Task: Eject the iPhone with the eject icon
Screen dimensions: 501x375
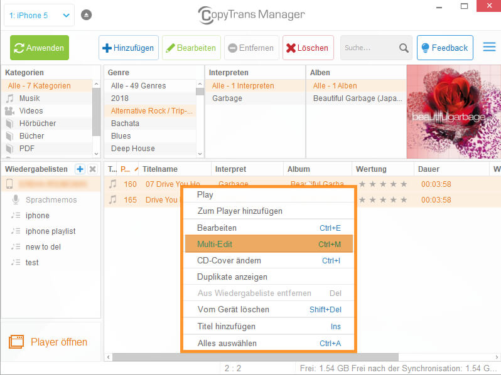Action: pyautogui.click(x=86, y=15)
